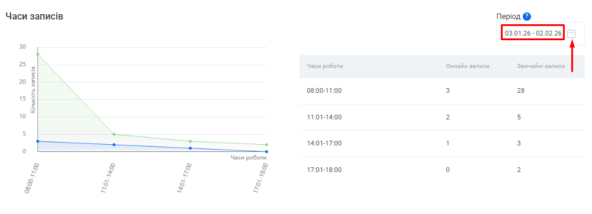Select the 11:01-14:00 table row cell
The height and width of the screenshot is (214, 592).
coord(324,117)
